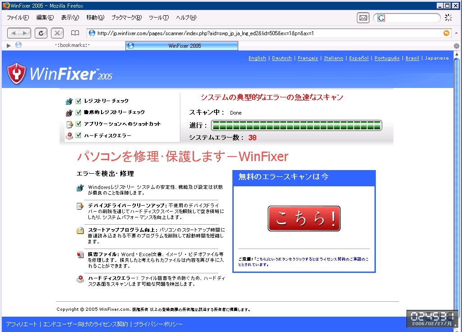Expand the bookmarks toolbar triangle arrow
Viewport: 462px width, 332px height.
(x=9, y=46)
